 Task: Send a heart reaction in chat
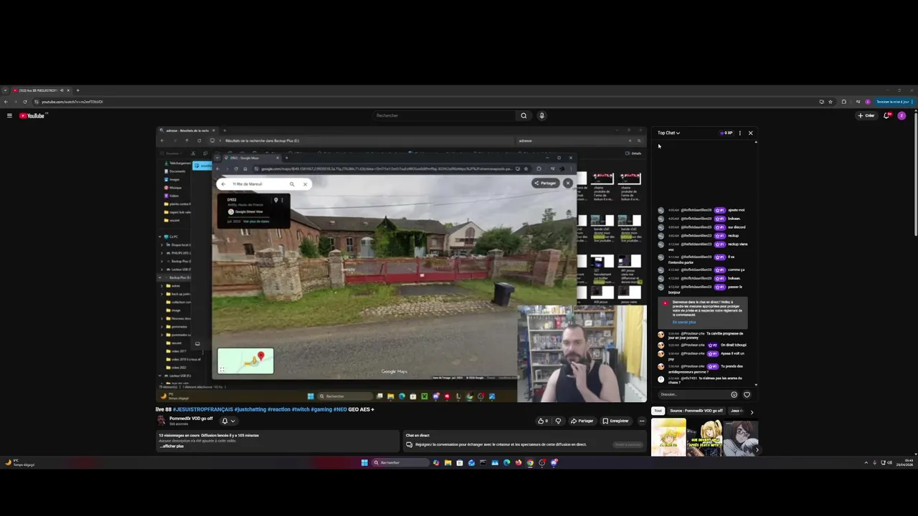747,394
